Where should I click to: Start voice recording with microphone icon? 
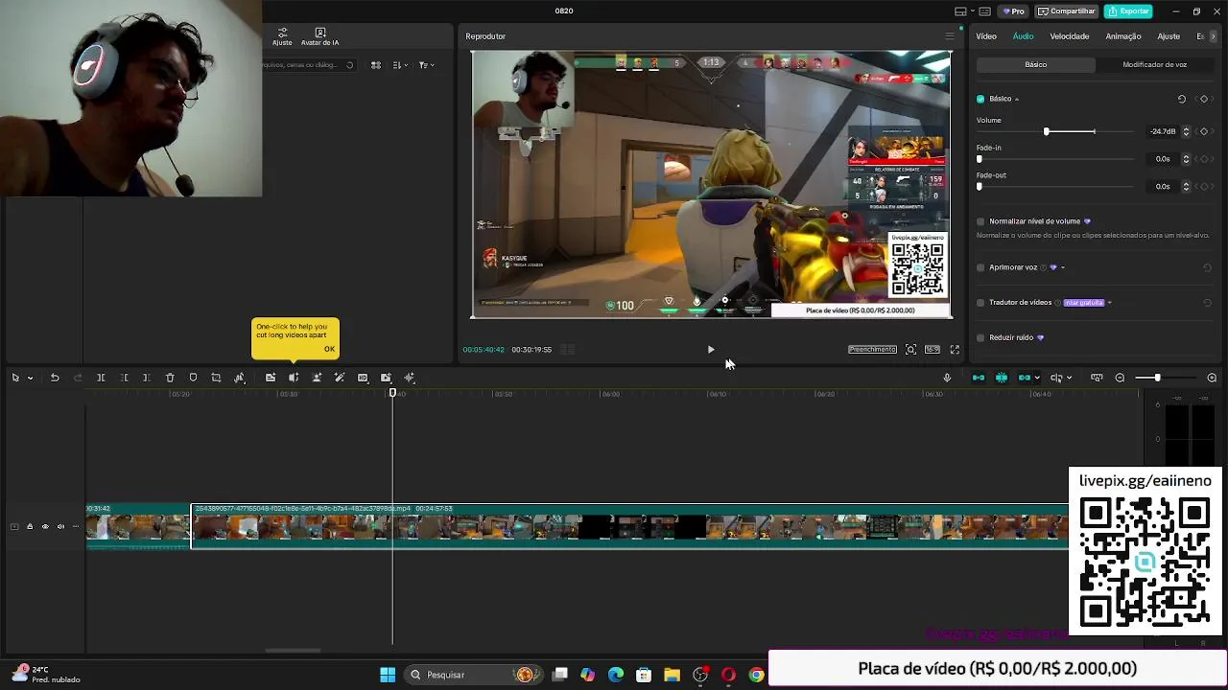[947, 378]
